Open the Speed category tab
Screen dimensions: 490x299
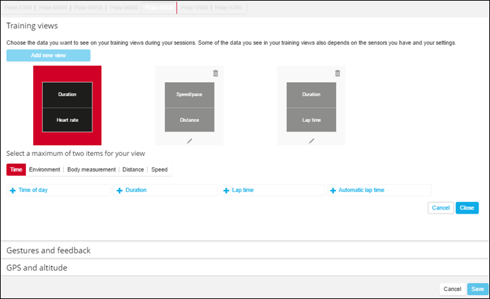point(159,170)
